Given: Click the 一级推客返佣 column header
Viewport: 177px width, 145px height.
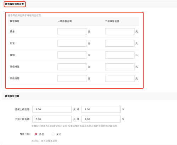Looking at the screenshot, I should pyautogui.click(x=65, y=21).
